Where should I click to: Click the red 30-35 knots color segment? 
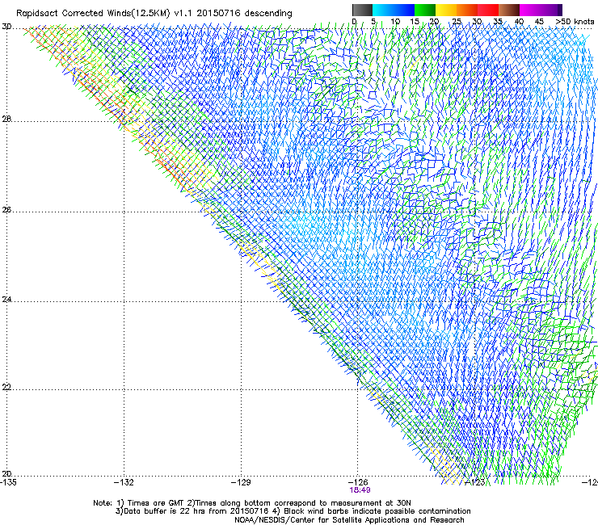point(488,10)
